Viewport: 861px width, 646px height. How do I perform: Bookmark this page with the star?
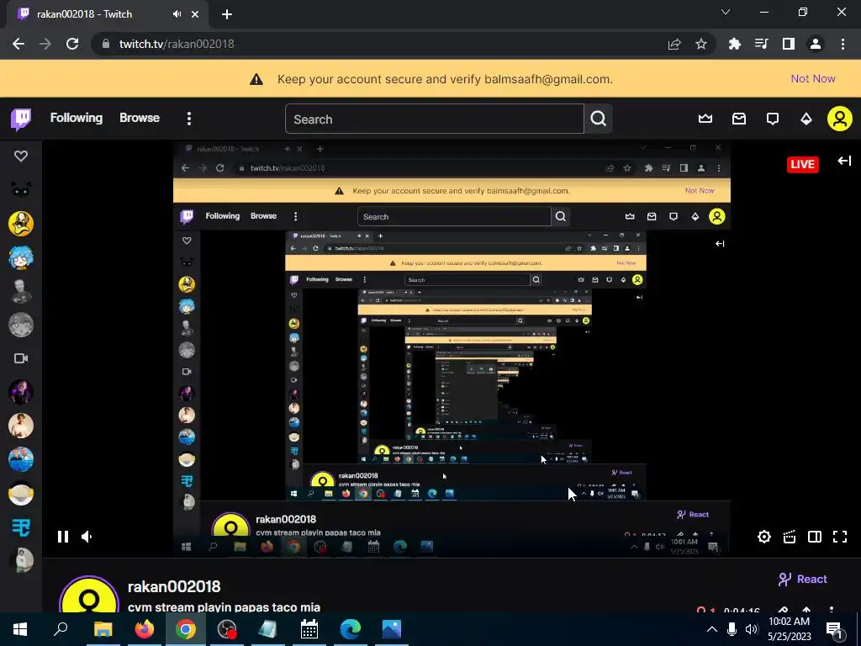click(x=701, y=44)
